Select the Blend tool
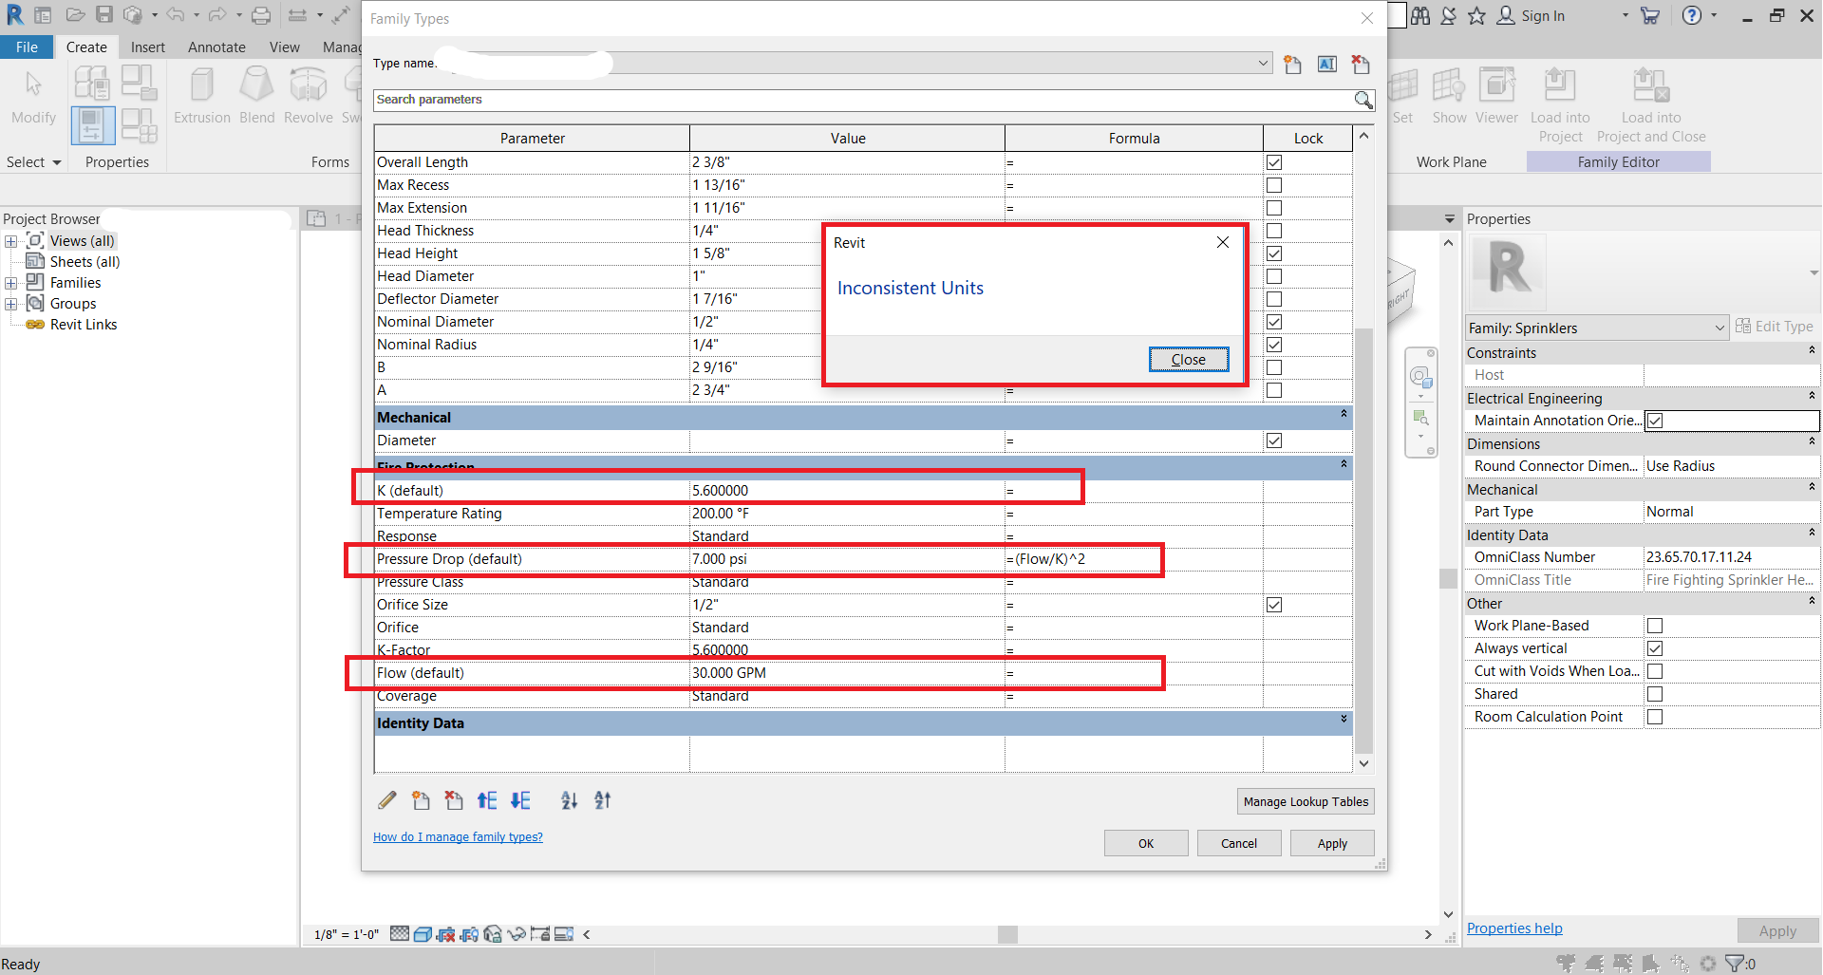This screenshot has height=975, width=1823. [256, 92]
